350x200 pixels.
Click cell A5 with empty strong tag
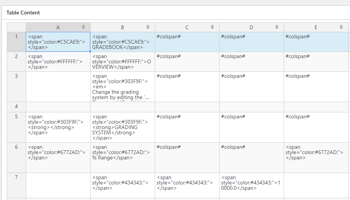coord(58,127)
